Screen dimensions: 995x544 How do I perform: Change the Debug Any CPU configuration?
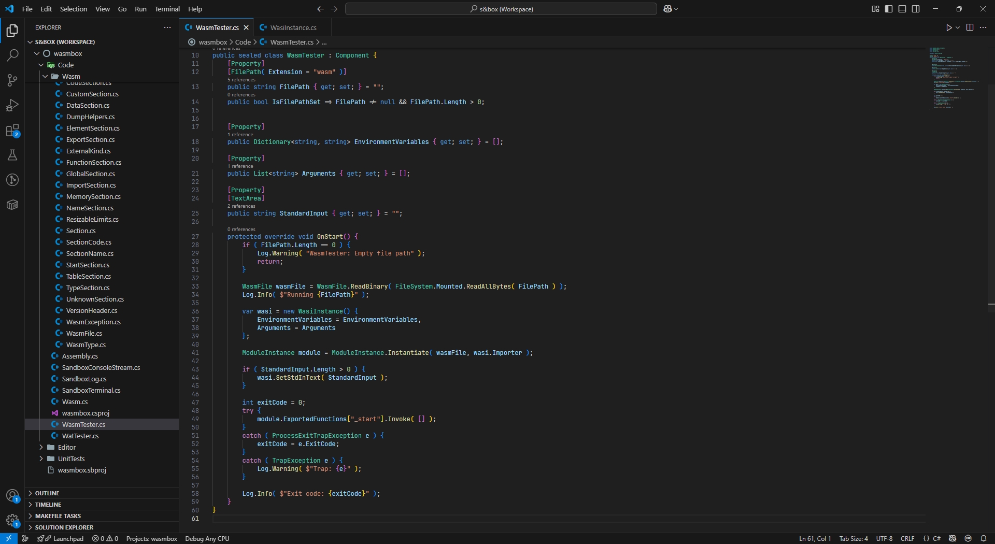pos(207,538)
